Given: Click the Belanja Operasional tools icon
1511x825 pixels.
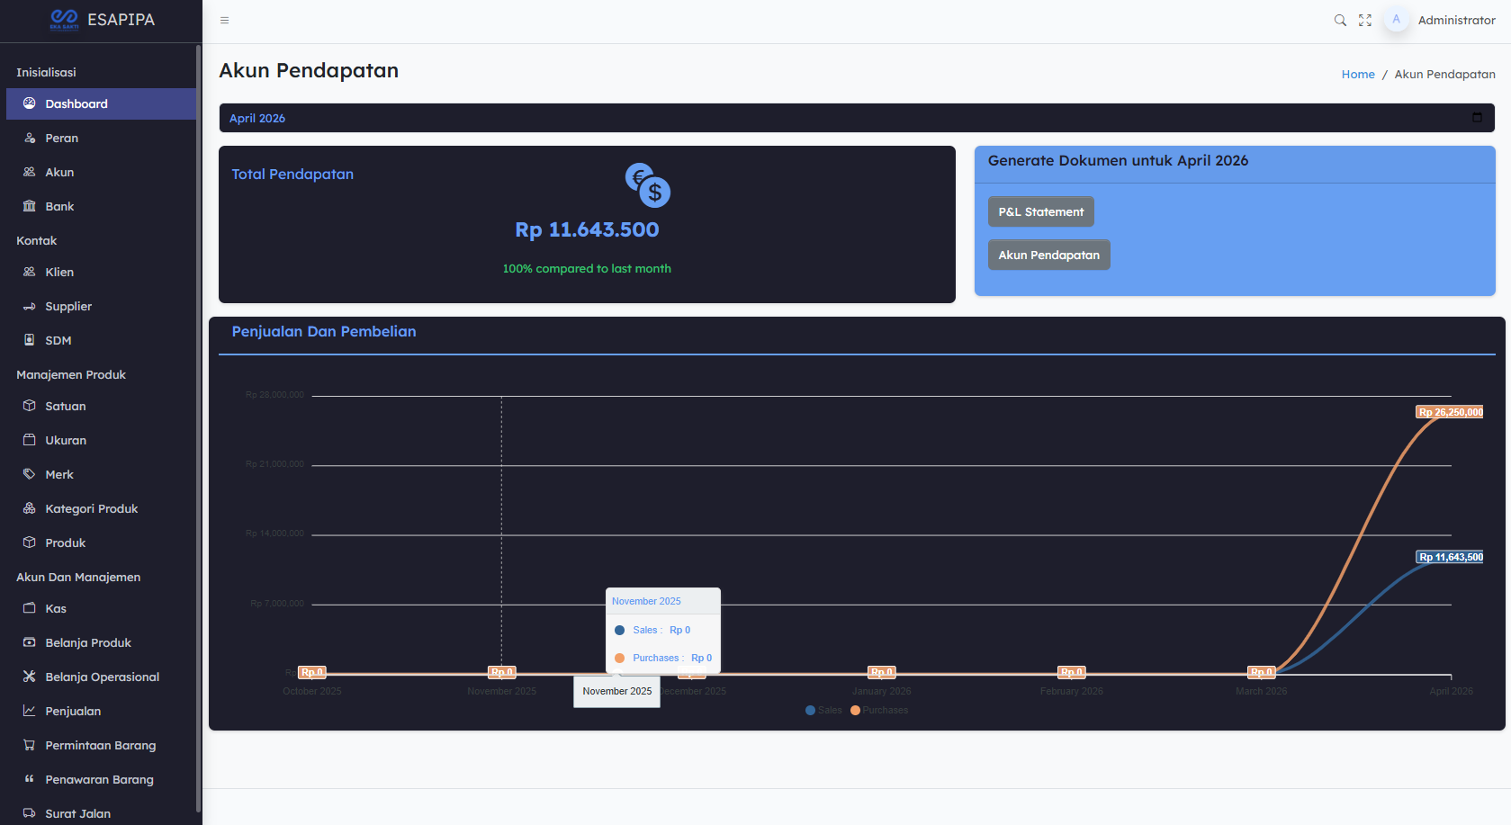Looking at the screenshot, I should [30, 677].
